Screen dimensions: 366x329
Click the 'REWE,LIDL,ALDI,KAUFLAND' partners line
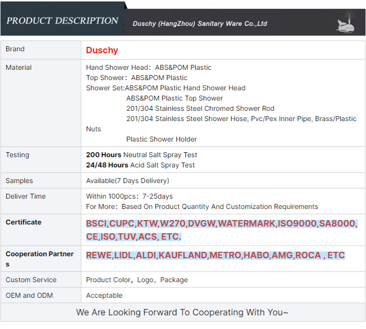click(x=215, y=255)
